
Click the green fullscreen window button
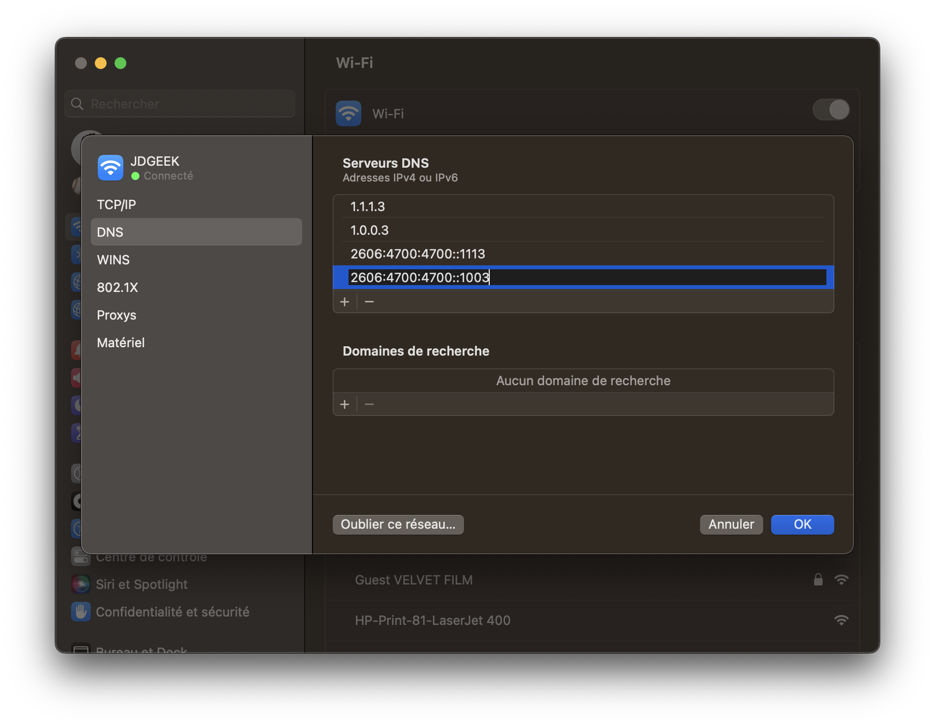coord(120,63)
